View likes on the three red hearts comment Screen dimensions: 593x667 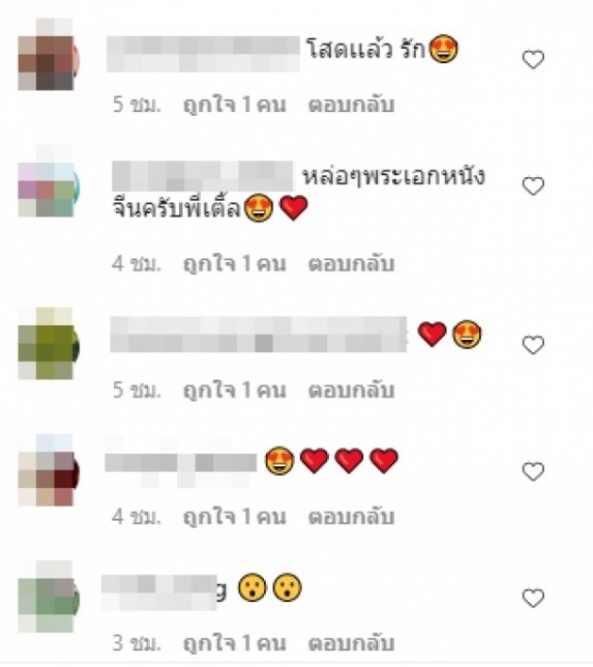click(x=234, y=516)
